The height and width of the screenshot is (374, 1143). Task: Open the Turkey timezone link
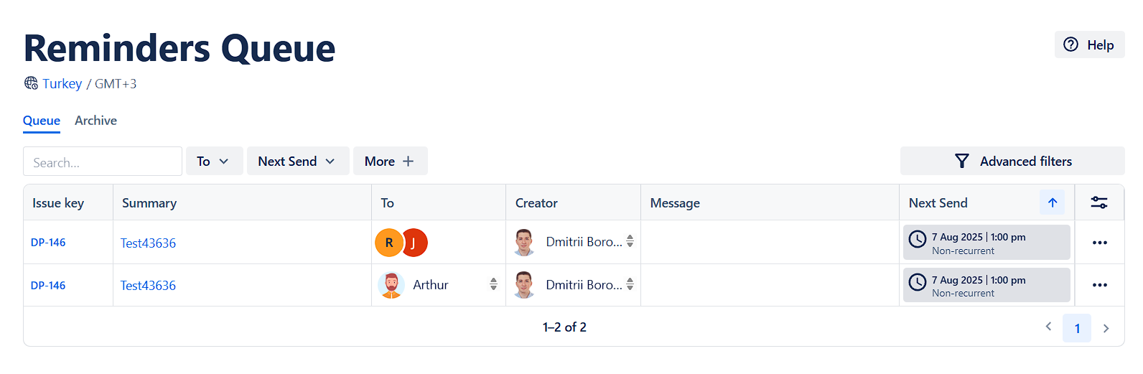click(x=62, y=84)
